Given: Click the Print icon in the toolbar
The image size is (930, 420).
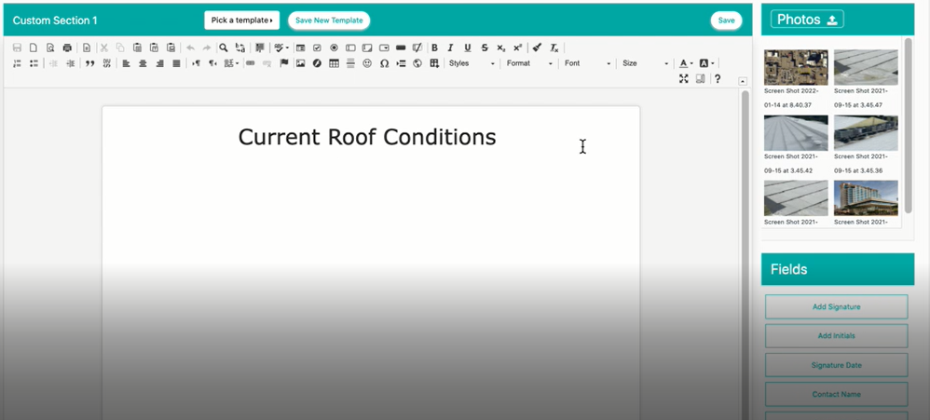Looking at the screenshot, I should [67, 47].
